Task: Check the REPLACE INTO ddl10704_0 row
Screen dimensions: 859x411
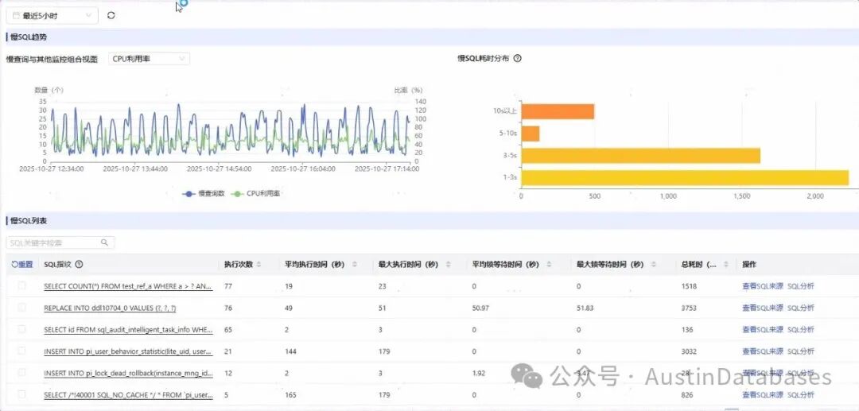Action: tap(22, 308)
